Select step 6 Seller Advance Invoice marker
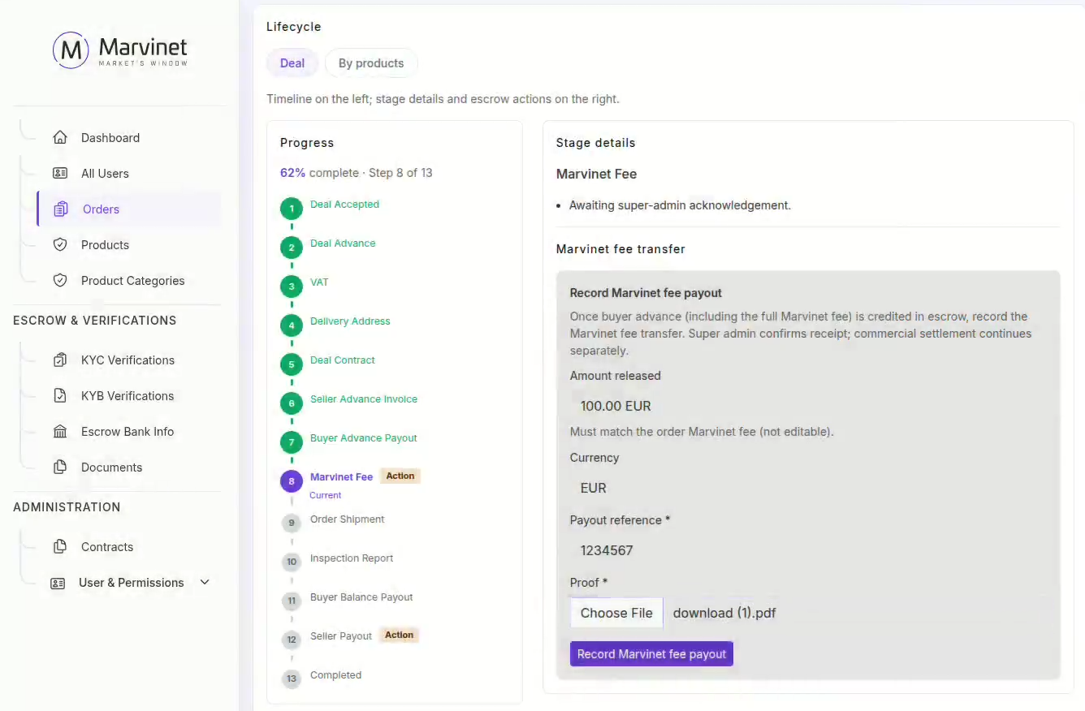 click(x=292, y=404)
